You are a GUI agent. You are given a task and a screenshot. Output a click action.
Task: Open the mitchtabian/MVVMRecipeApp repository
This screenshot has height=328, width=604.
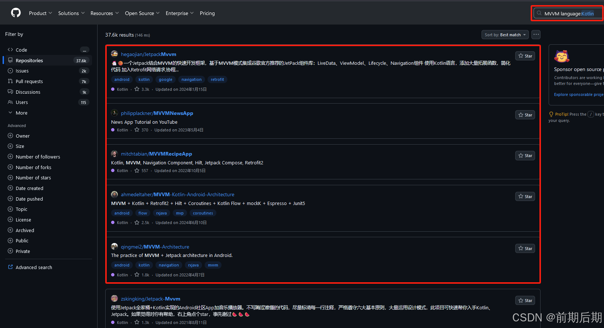[x=157, y=154]
